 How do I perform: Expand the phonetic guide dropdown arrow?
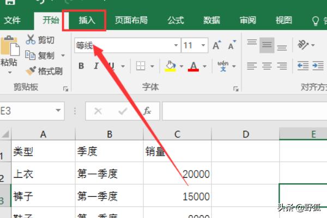[x=234, y=66]
